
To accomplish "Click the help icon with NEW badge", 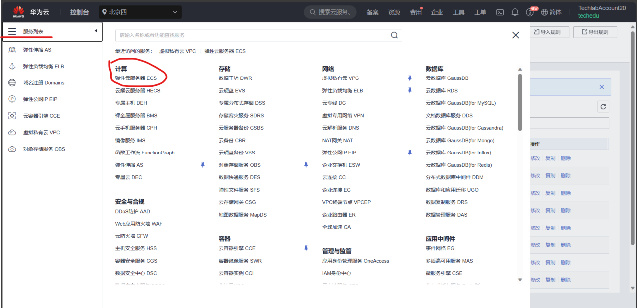I will [530, 12].
